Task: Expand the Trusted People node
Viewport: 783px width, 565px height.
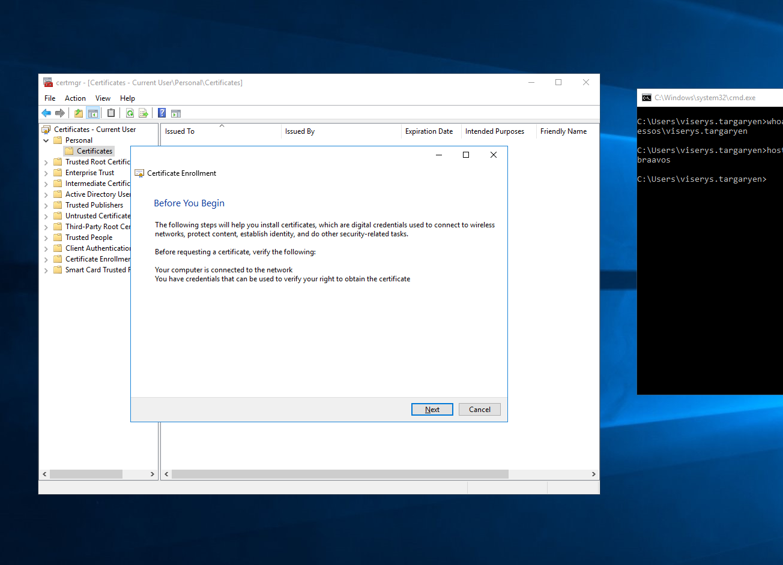Action: 46,238
